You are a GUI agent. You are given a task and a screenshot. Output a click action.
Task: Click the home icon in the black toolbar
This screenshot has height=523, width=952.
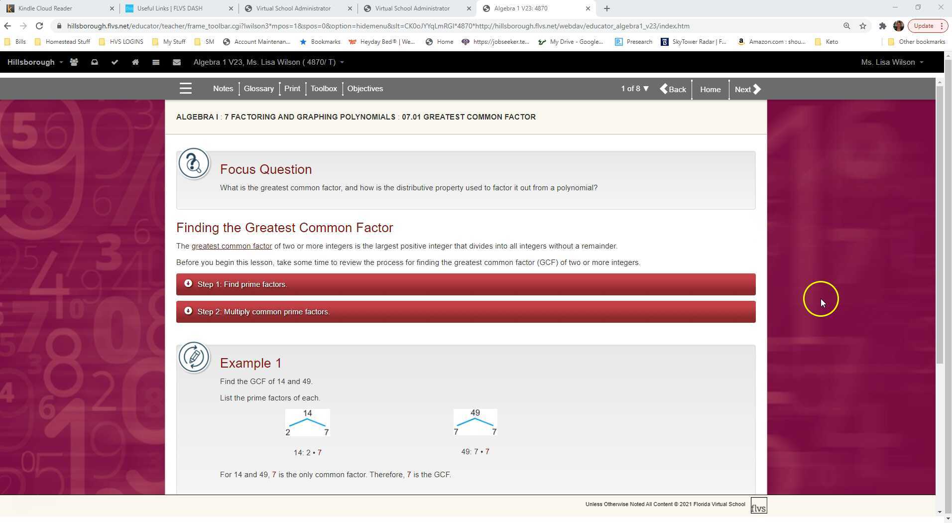point(136,62)
